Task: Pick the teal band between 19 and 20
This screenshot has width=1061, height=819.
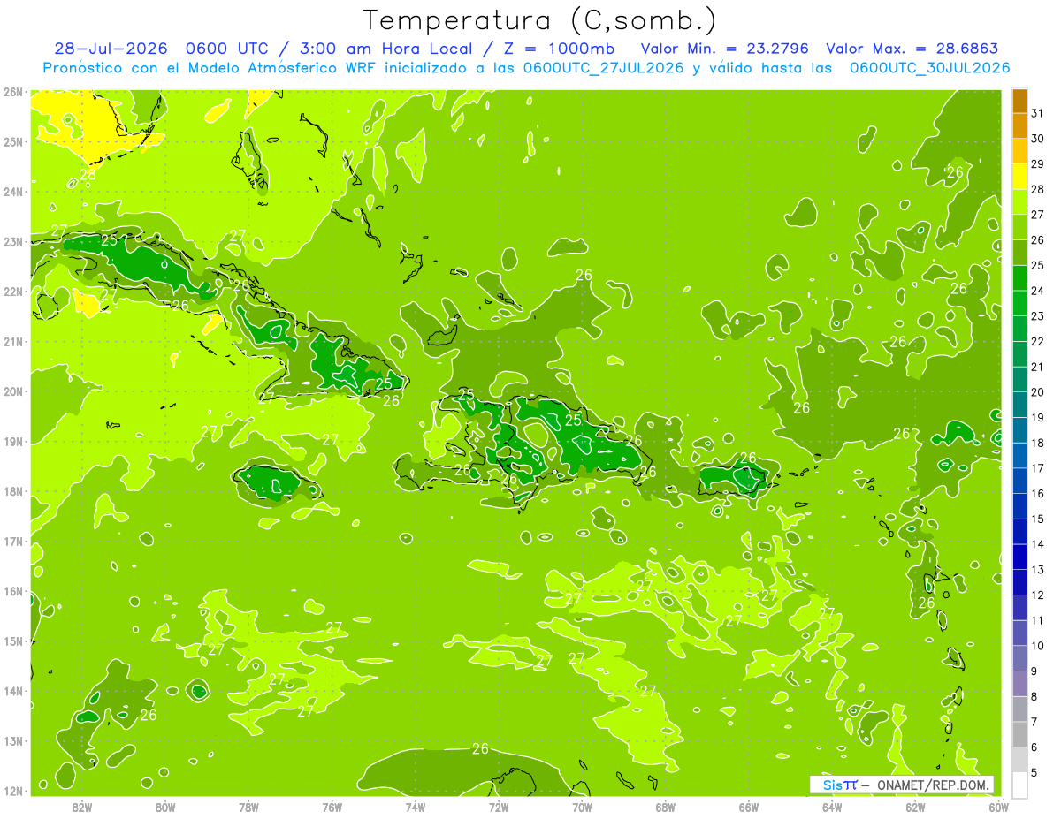Action: pos(1019,405)
